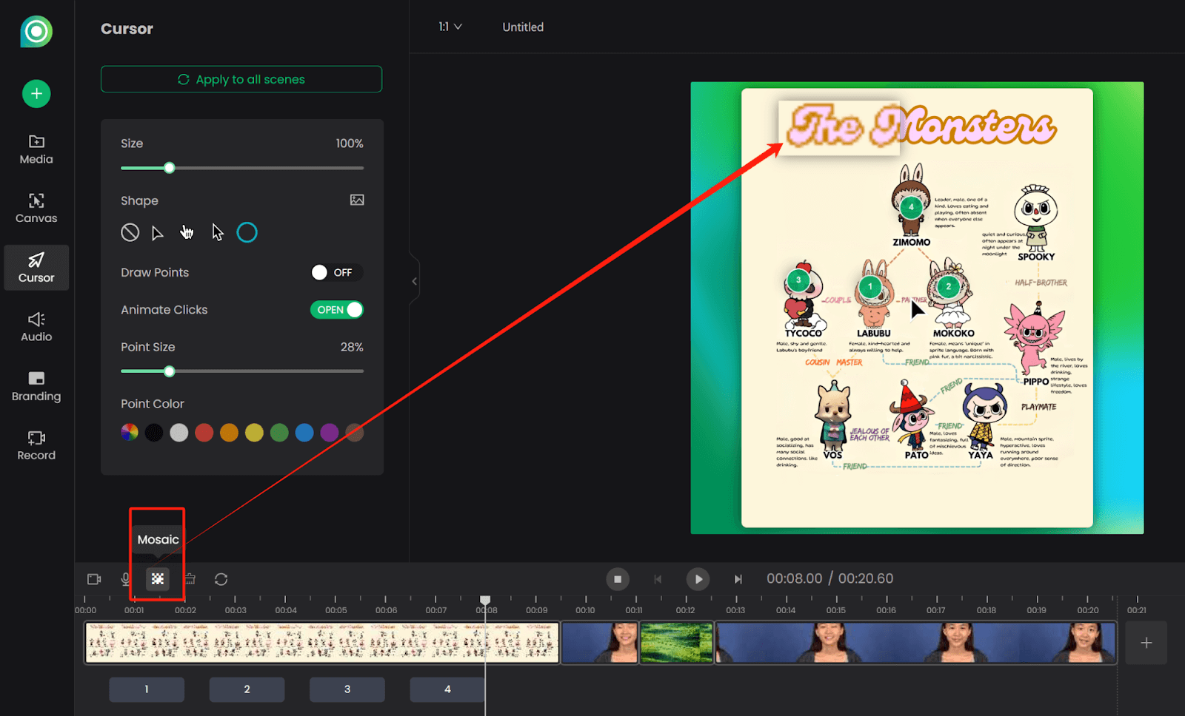Click the timeline playhead marker
Viewport: 1185px width, 716px height.
(485, 600)
